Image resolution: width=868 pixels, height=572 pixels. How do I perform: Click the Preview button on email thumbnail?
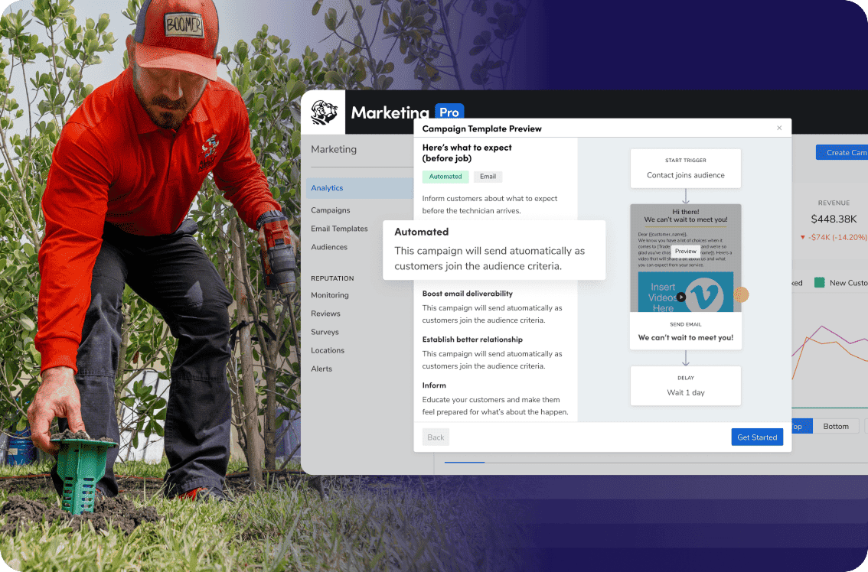[685, 251]
